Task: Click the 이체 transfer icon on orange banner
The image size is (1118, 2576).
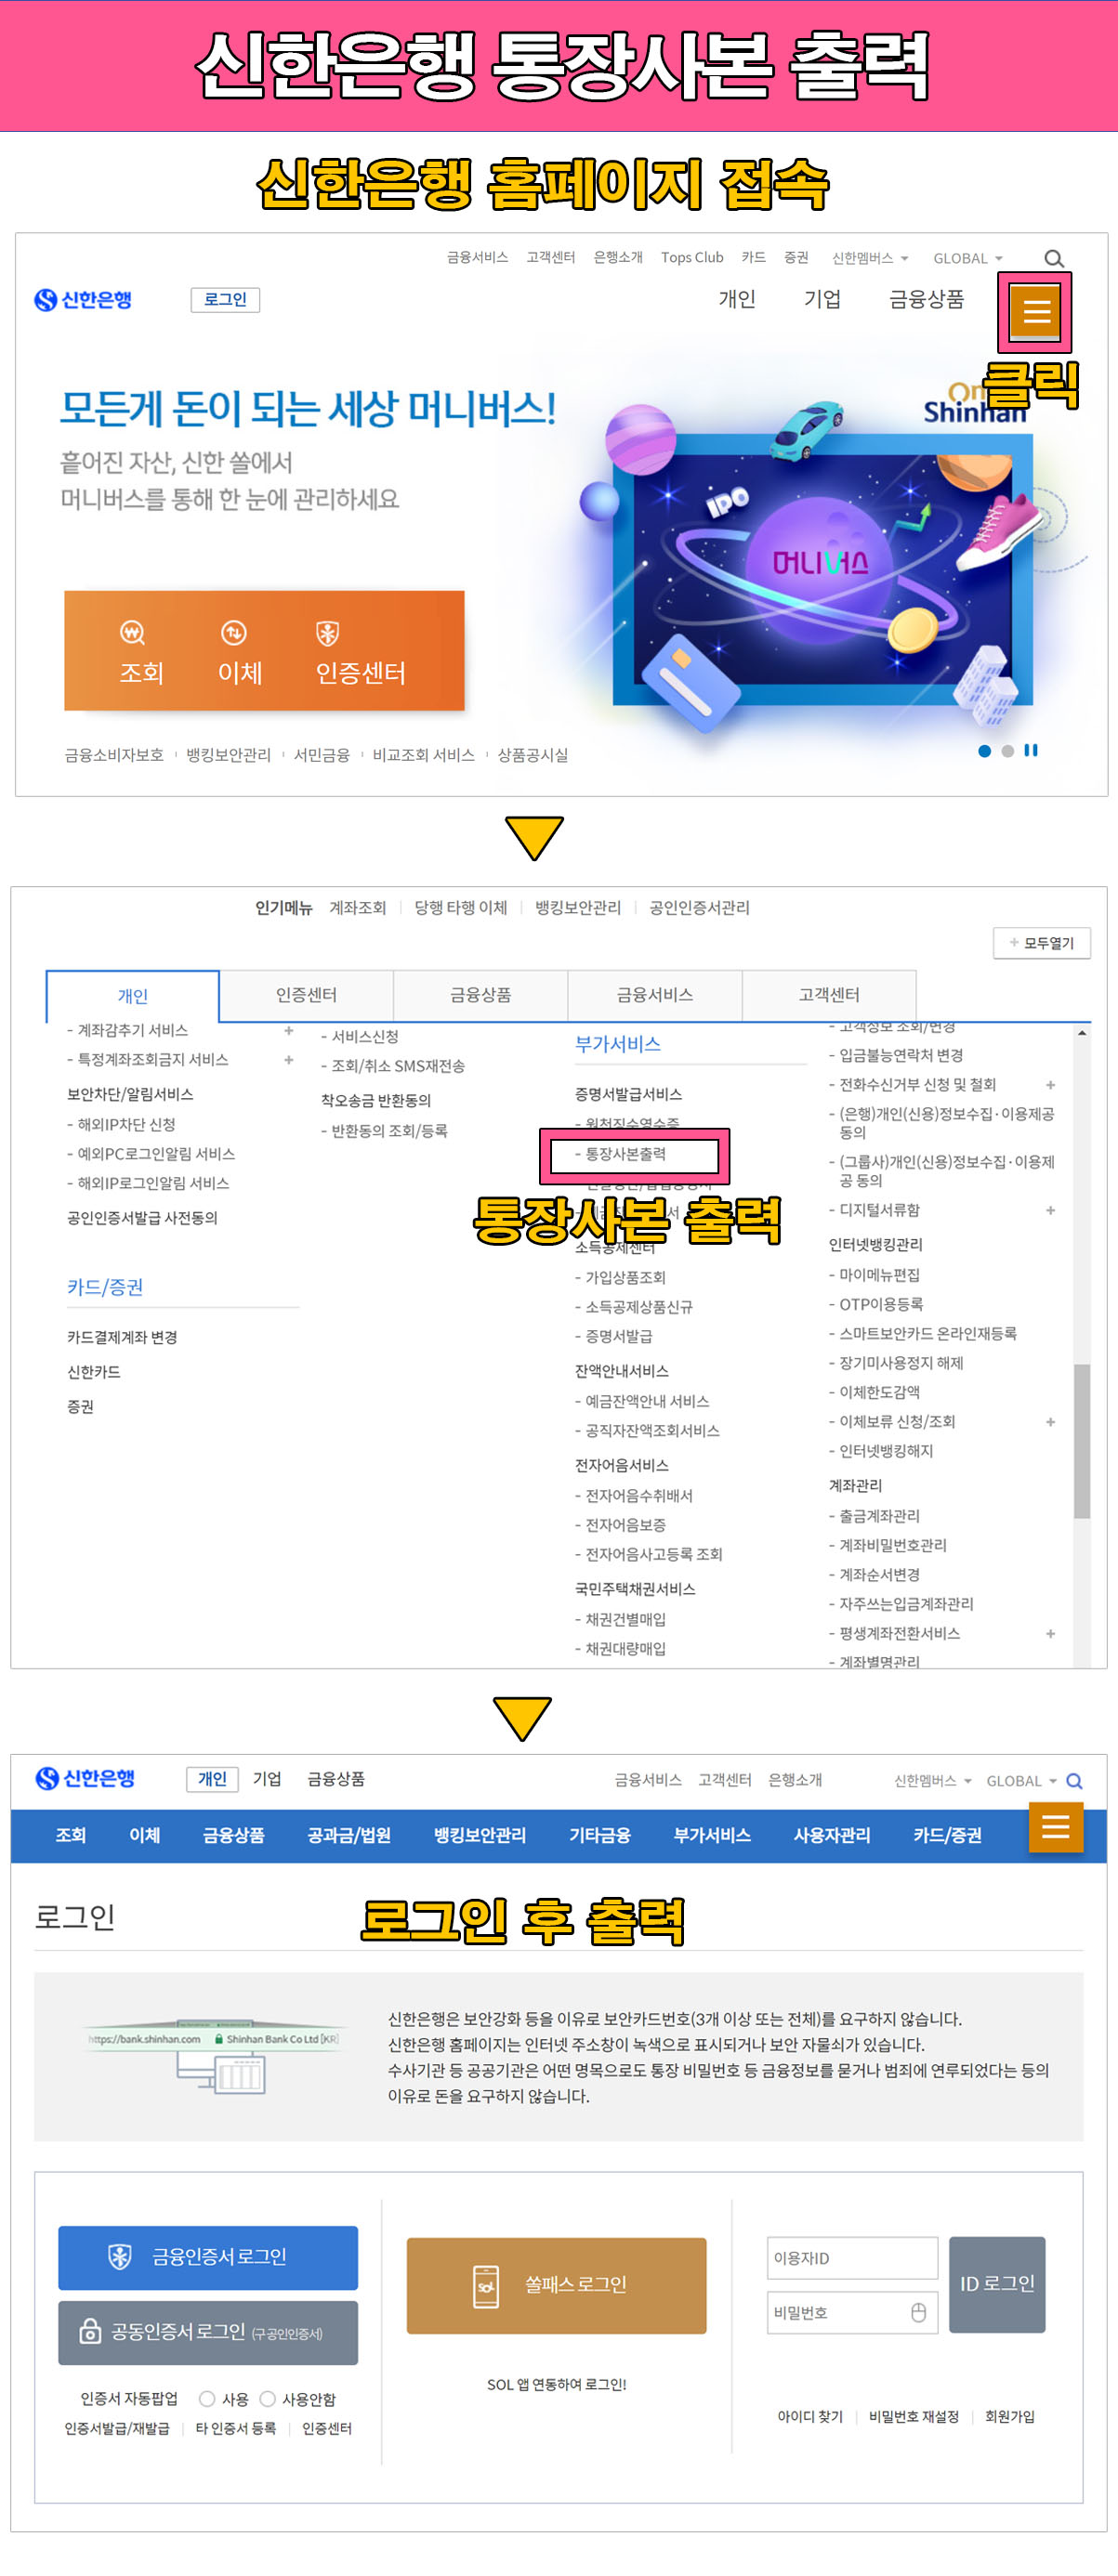Action: [233, 633]
